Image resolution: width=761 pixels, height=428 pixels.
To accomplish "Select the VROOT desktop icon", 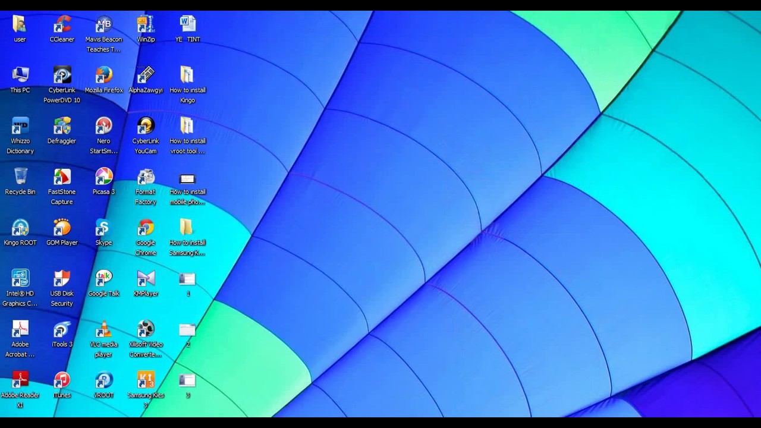I will coord(103,380).
